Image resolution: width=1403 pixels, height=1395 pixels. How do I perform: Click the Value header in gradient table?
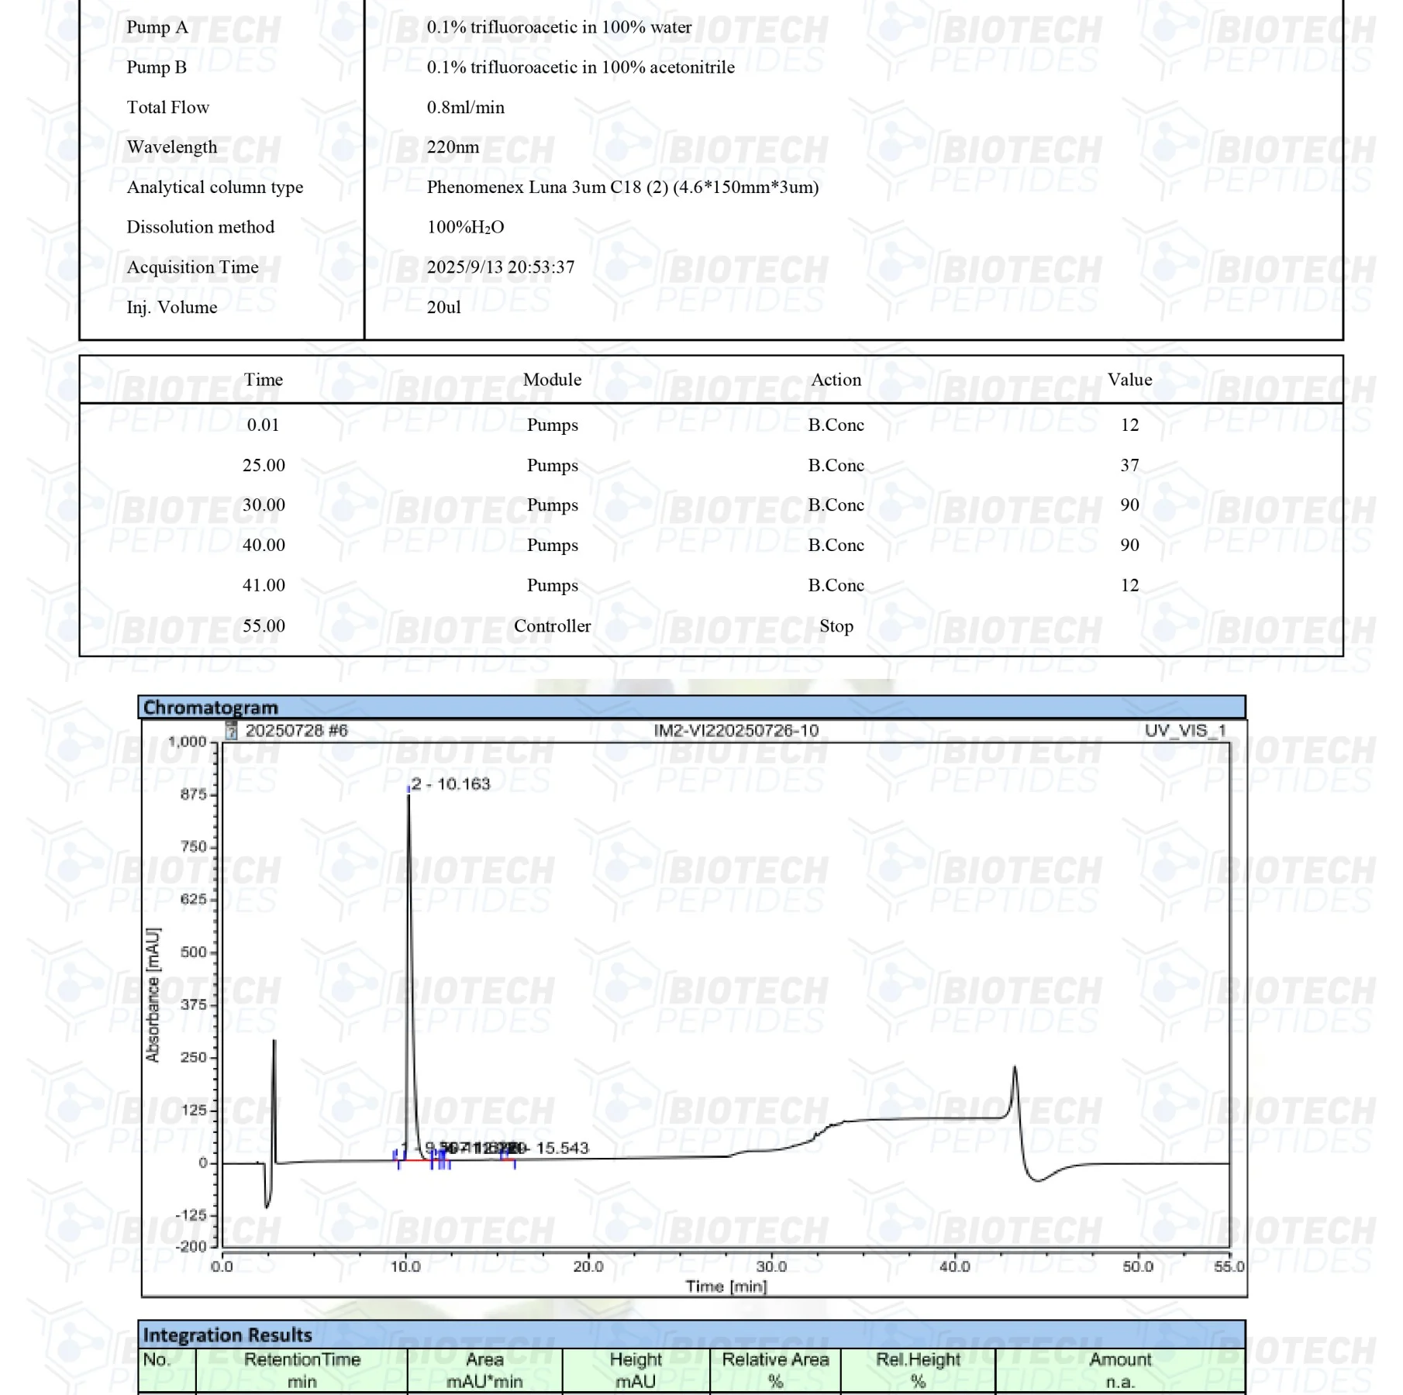pyautogui.click(x=1129, y=379)
